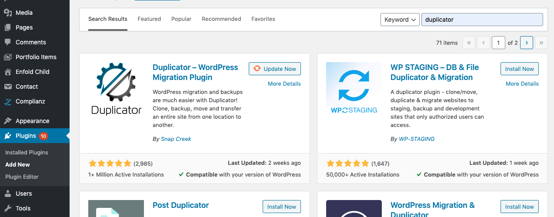Click the Portfolio Items icon
The height and width of the screenshot is (217, 554).
(x=8, y=57)
